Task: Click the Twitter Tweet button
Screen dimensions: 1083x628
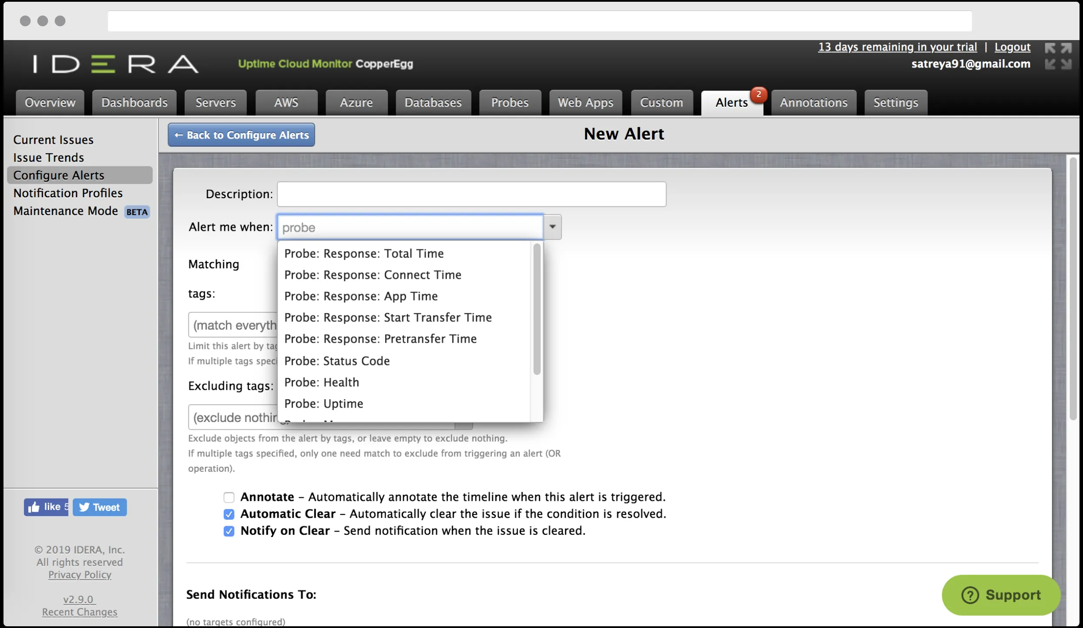Action: click(x=100, y=507)
